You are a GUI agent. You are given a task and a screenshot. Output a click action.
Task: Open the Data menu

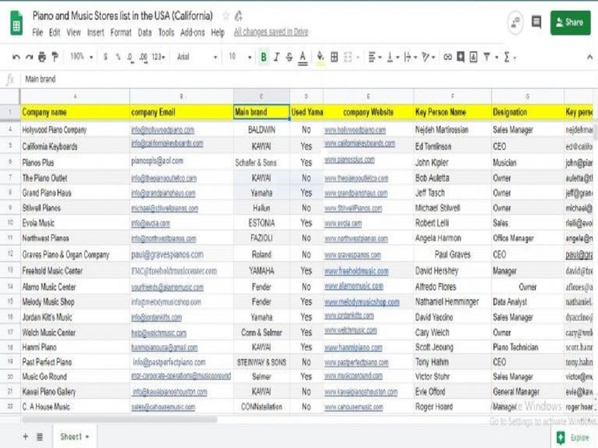pos(145,32)
